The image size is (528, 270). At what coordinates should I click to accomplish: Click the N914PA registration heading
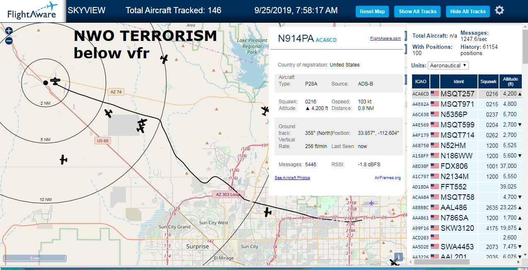tap(296, 38)
